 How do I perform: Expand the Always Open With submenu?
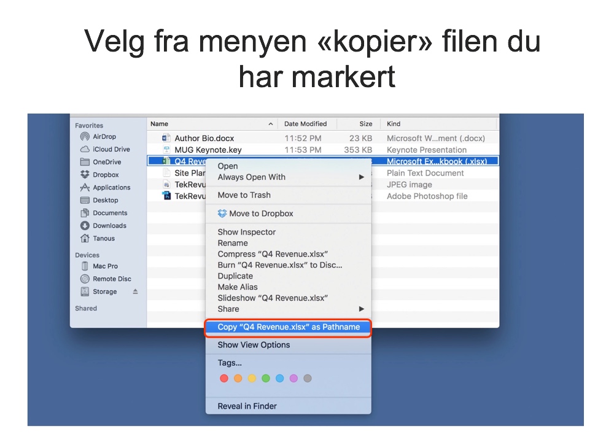[x=362, y=177]
